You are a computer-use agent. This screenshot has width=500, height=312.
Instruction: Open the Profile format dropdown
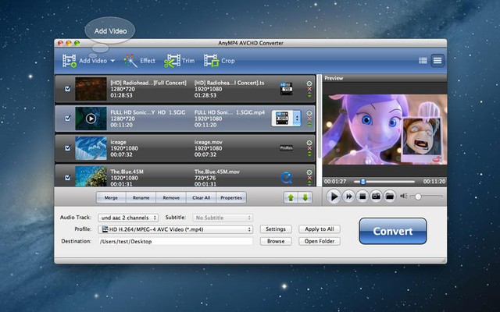(x=176, y=229)
